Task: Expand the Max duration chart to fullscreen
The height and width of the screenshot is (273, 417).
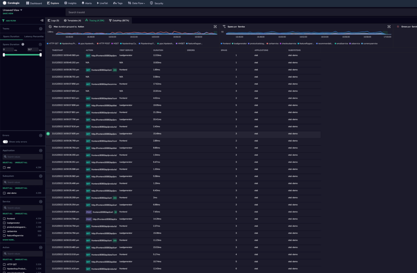Action: (x=215, y=27)
